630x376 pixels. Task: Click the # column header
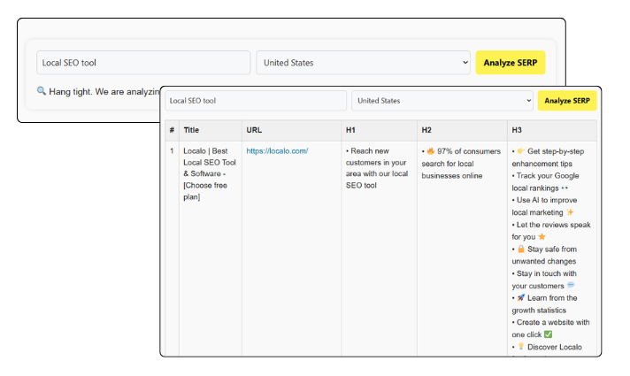[x=172, y=130]
